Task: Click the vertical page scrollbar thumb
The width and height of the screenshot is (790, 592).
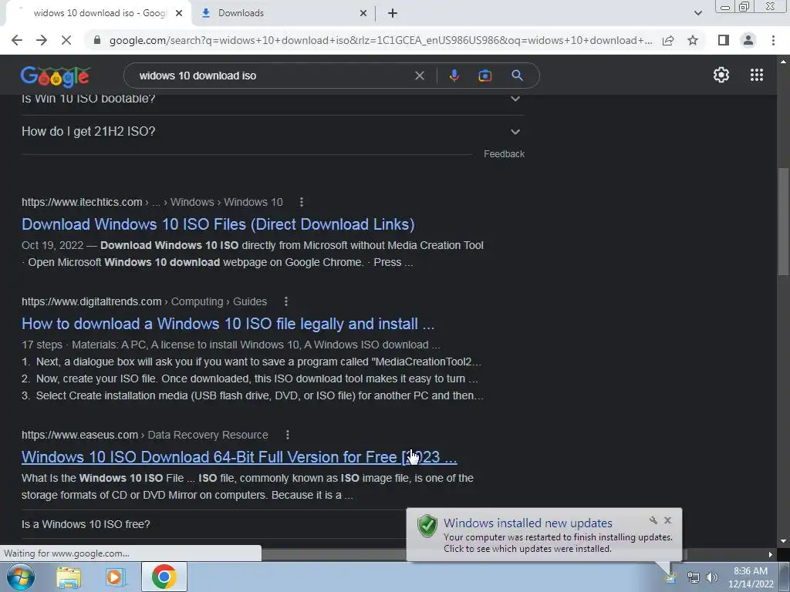Action: [x=783, y=221]
